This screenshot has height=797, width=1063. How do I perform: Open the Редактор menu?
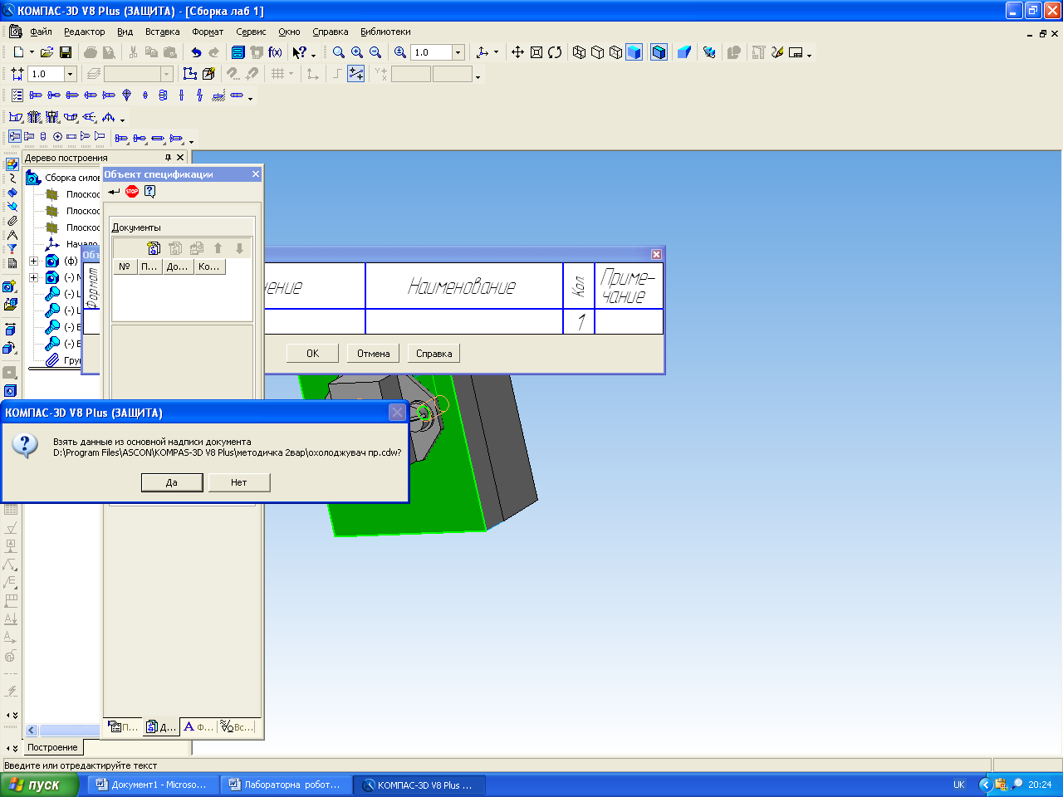85,32
